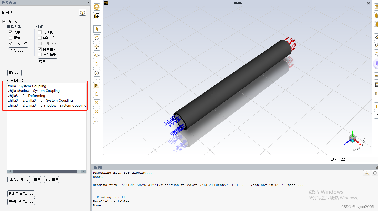Click the Mesh window title tab
The height and width of the screenshot is (211, 378).
(x=238, y=3)
